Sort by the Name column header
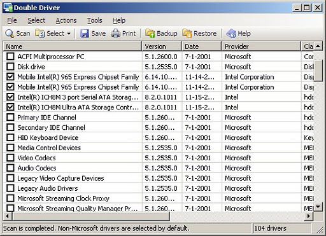This screenshot has height=236, width=326. (73, 46)
